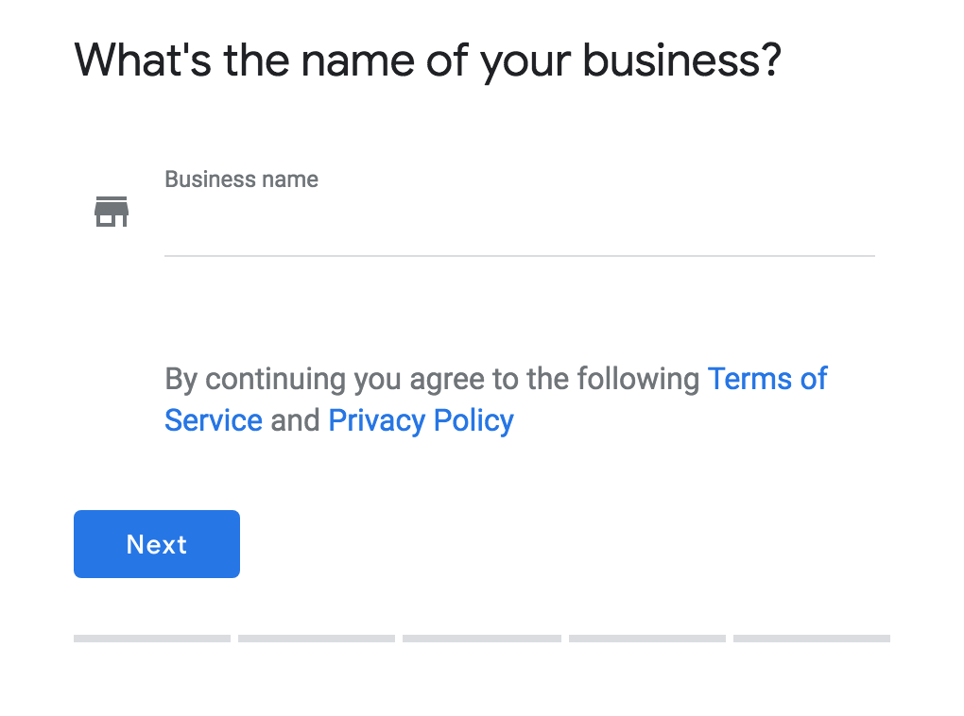Select the fourth progress step segment
Image resolution: width=964 pixels, height=716 pixels.
[647, 639]
